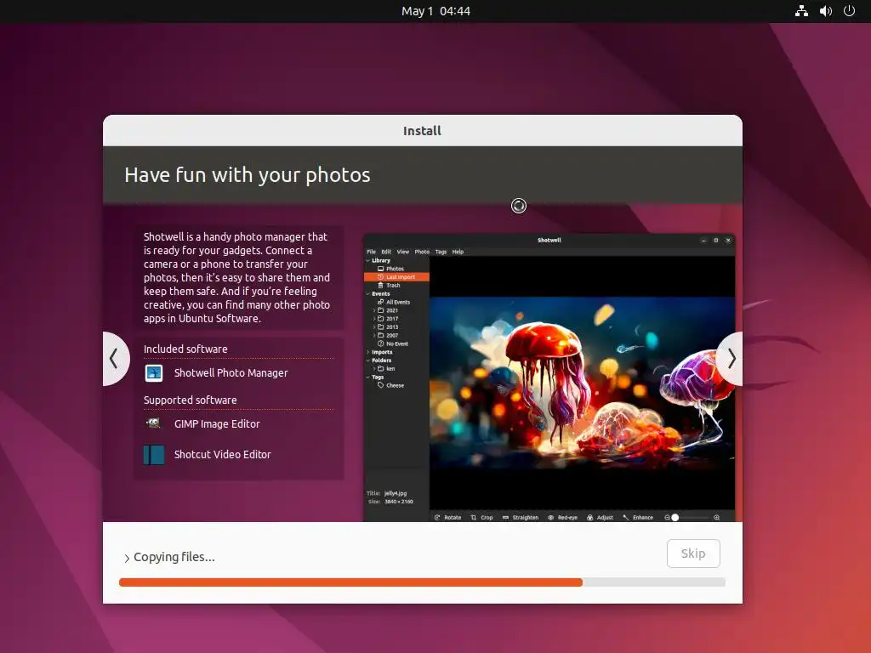
Task: Collapse the Library section in Shotwell sidebar
Action: point(367,260)
